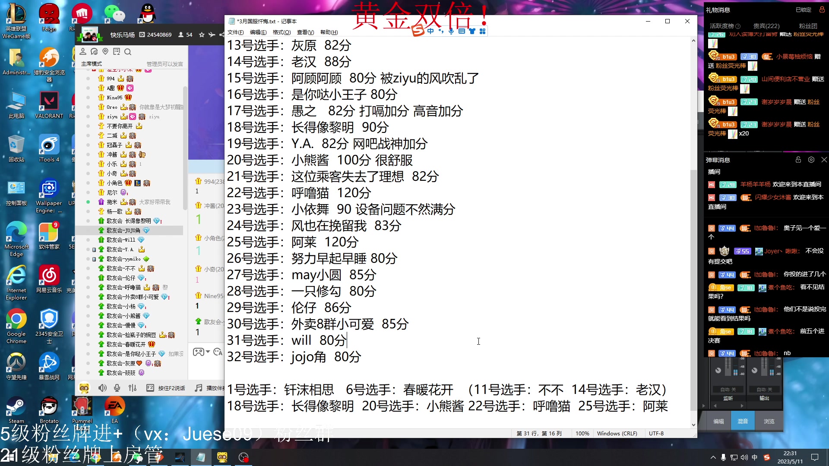
Task: Show hidden system tray icons
Action: 713,457
